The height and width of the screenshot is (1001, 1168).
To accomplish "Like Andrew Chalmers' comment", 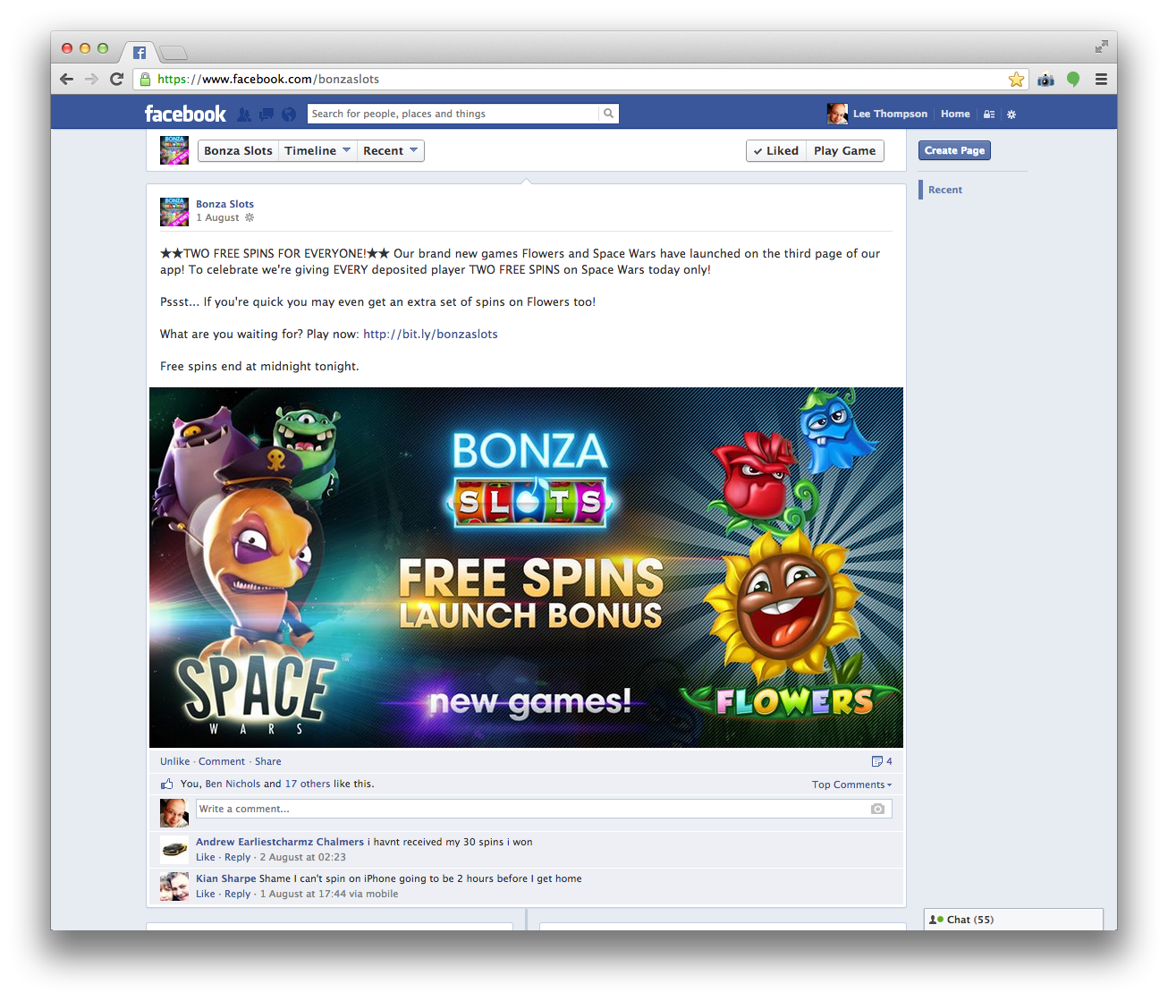I will click(x=206, y=857).
